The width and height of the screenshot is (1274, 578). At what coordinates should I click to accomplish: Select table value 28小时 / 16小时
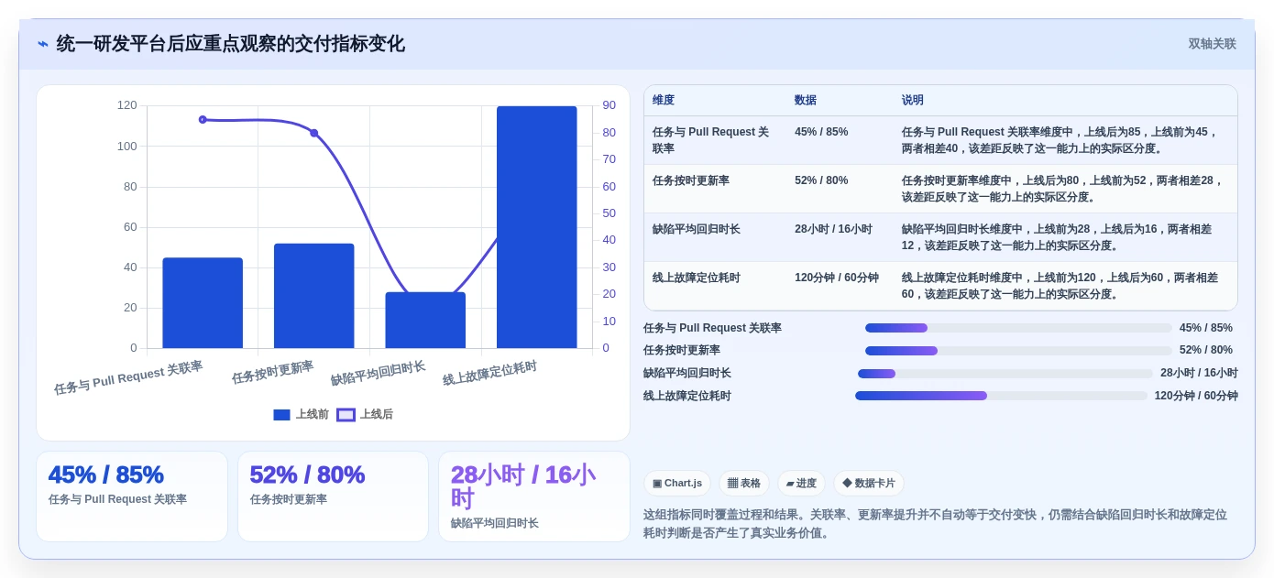833,229
